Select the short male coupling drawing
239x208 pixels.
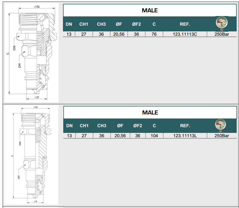pos(32,53)
